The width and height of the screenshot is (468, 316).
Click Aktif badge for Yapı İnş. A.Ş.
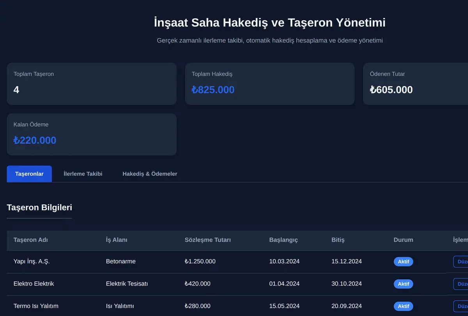pos(403,261)
